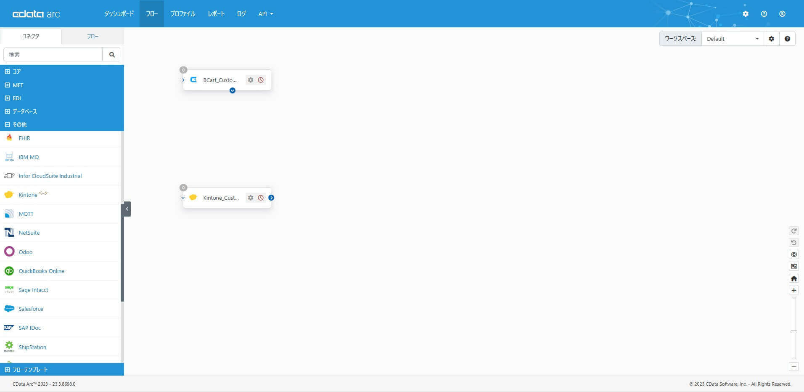
Task: Click the CData Arc logo
Action: click(x=36, y=14)
